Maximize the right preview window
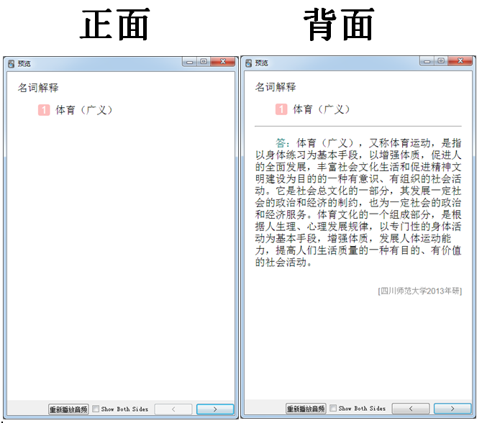The height and width of the screenshot is (423, 482). click(x=441, y=61)
